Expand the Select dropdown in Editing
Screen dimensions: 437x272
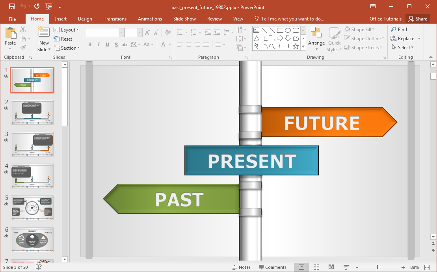(x=403, y=48)
